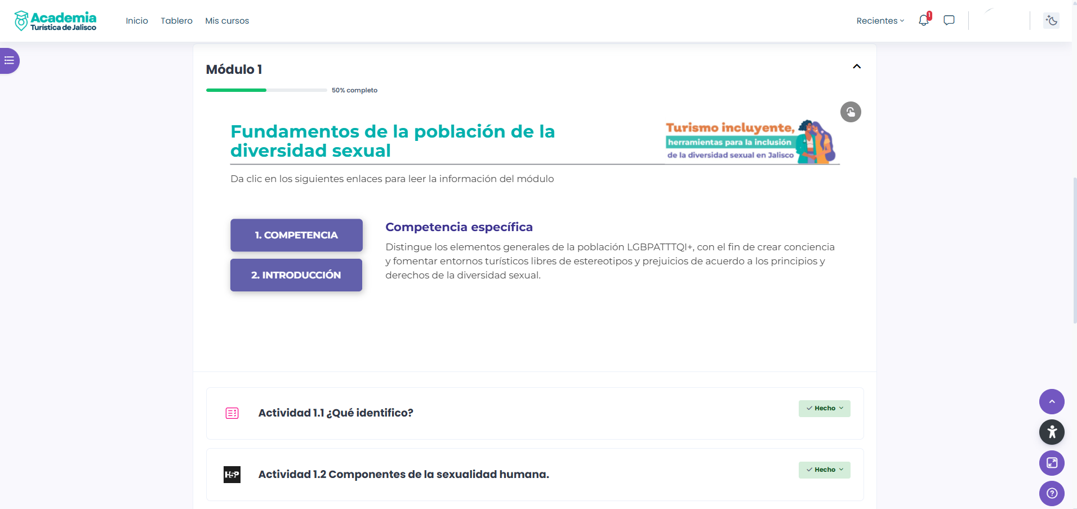Toggle Hecho status for Actividad 1.2
Screen dimensions: 1077x509
824,470
